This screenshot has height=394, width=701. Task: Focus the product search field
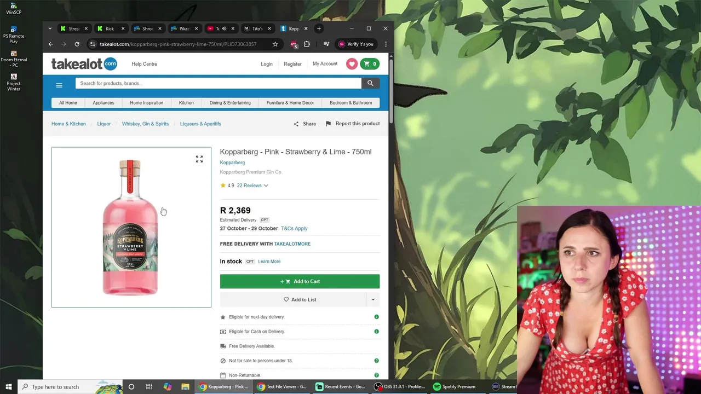click(x=218, y=83)
